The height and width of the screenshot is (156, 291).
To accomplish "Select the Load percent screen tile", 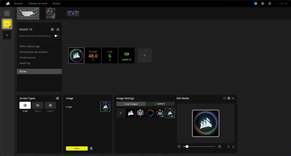I will point(110,55).
